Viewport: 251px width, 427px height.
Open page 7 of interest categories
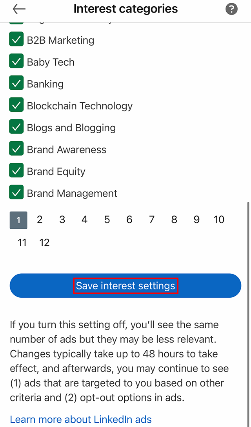[x=151, y=220]
